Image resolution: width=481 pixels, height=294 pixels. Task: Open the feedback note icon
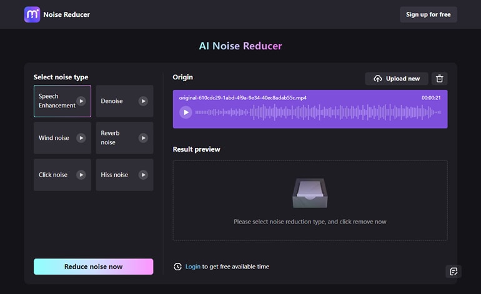tap(454, 272)
